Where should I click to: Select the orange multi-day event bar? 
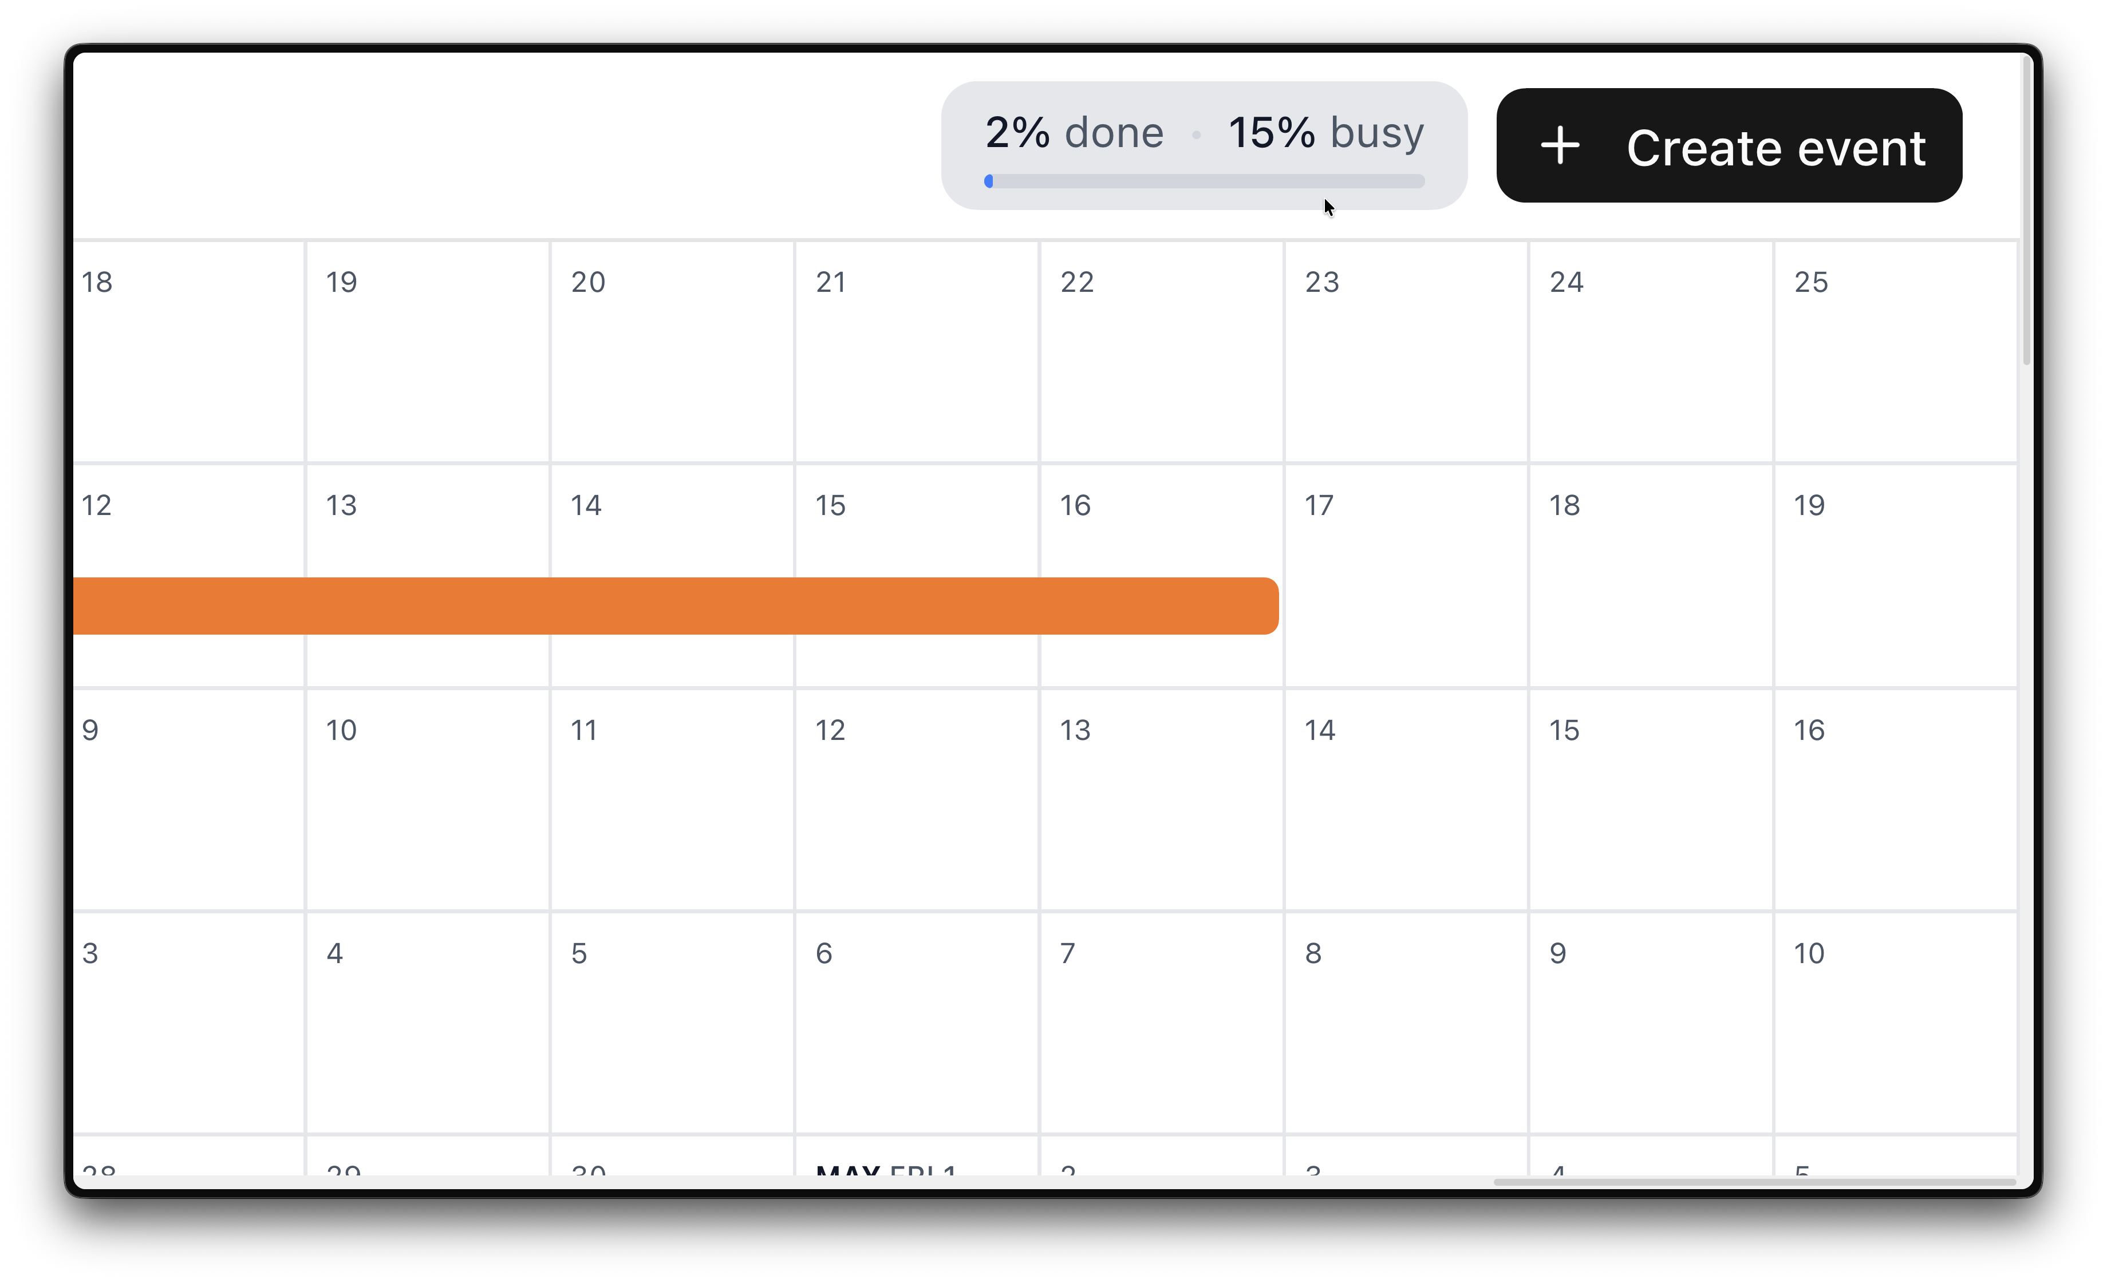(676, 606)
